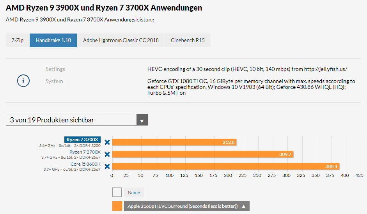Image resolution: width=367 pixels, height=214 pixels.
Task: Open the 7-Zip benchmark tab
Action: coord(18,40)
